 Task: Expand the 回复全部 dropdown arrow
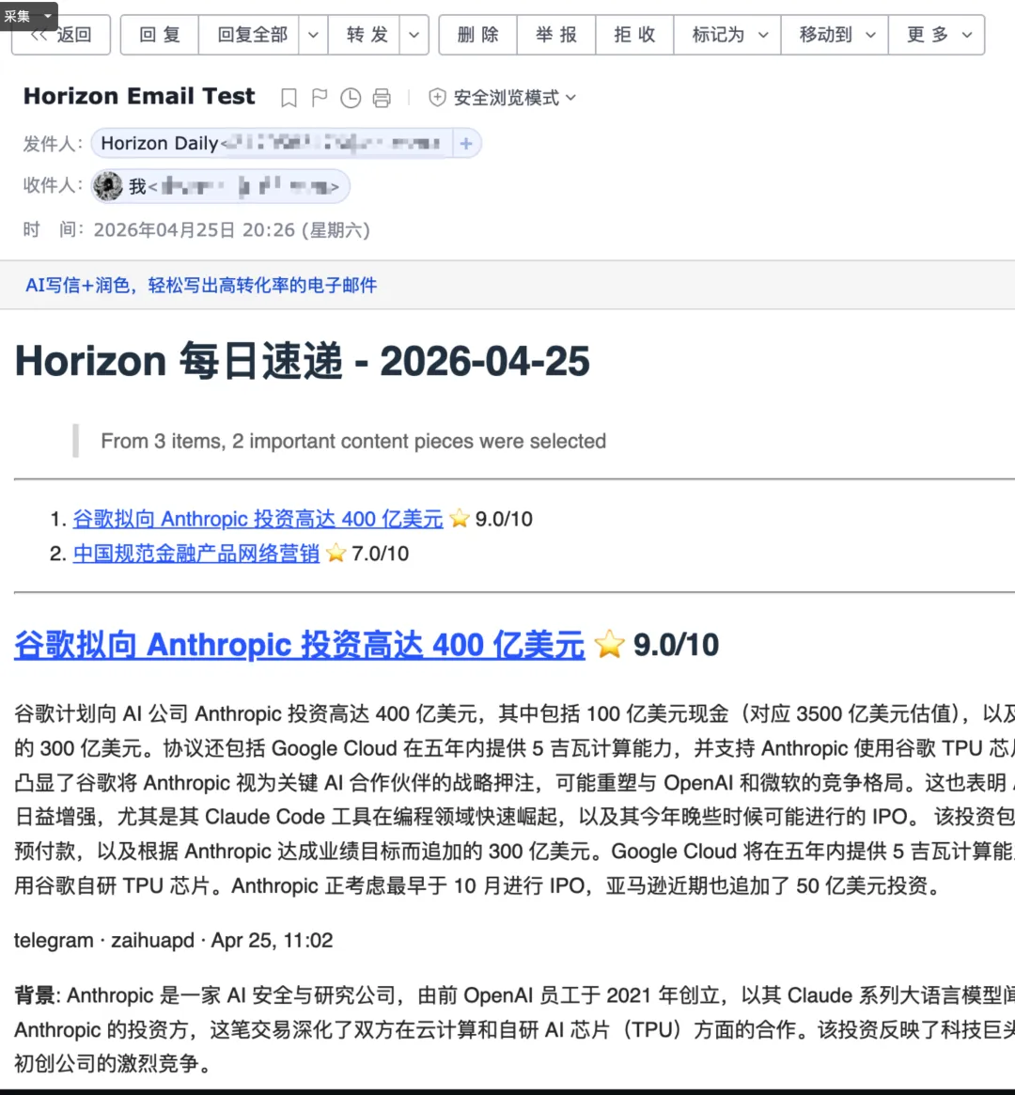[x=314, y=35]
